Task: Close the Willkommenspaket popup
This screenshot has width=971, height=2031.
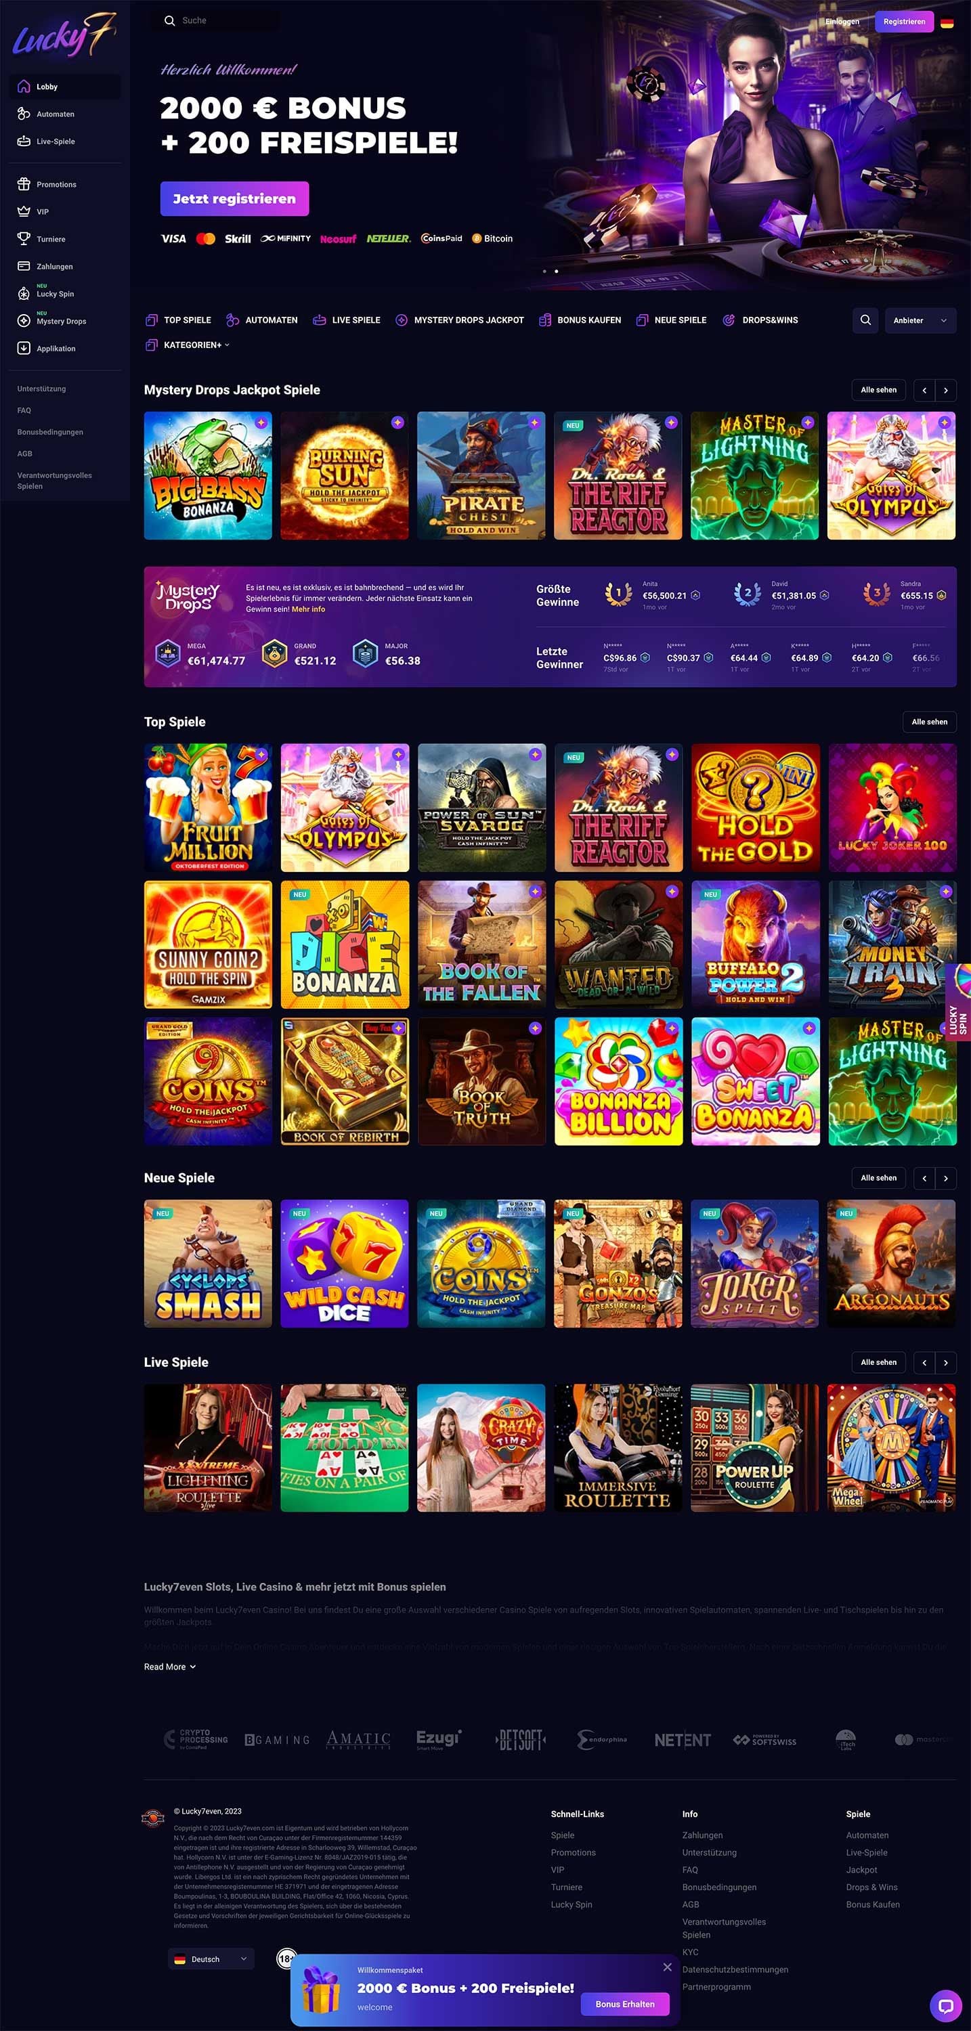Action: pyautogui.click(x=668, y=1967)
